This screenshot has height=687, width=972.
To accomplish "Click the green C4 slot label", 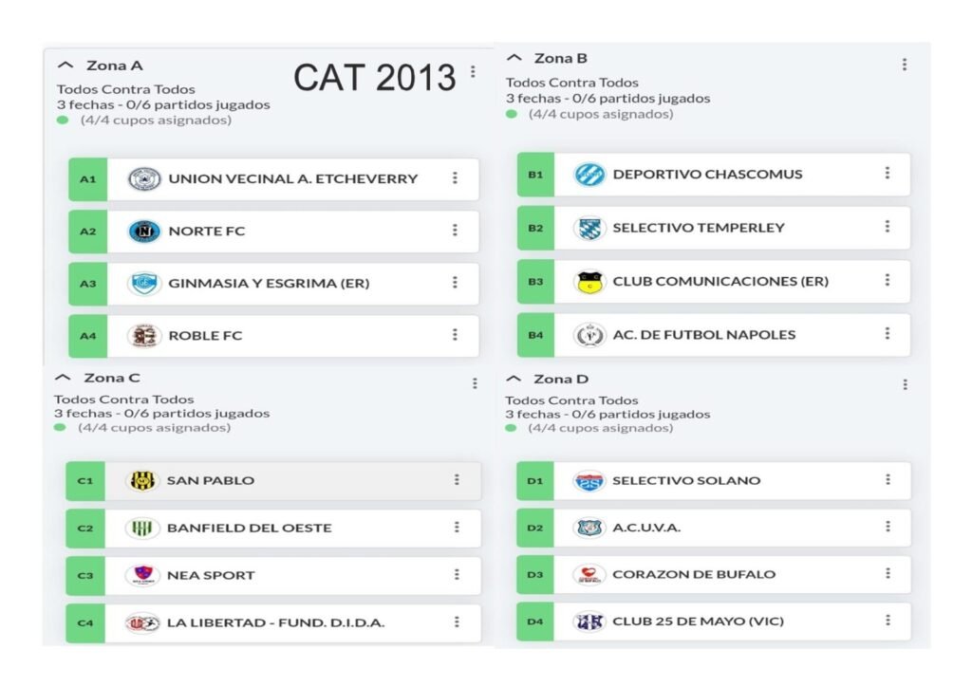I will click(x=85, y=623).
